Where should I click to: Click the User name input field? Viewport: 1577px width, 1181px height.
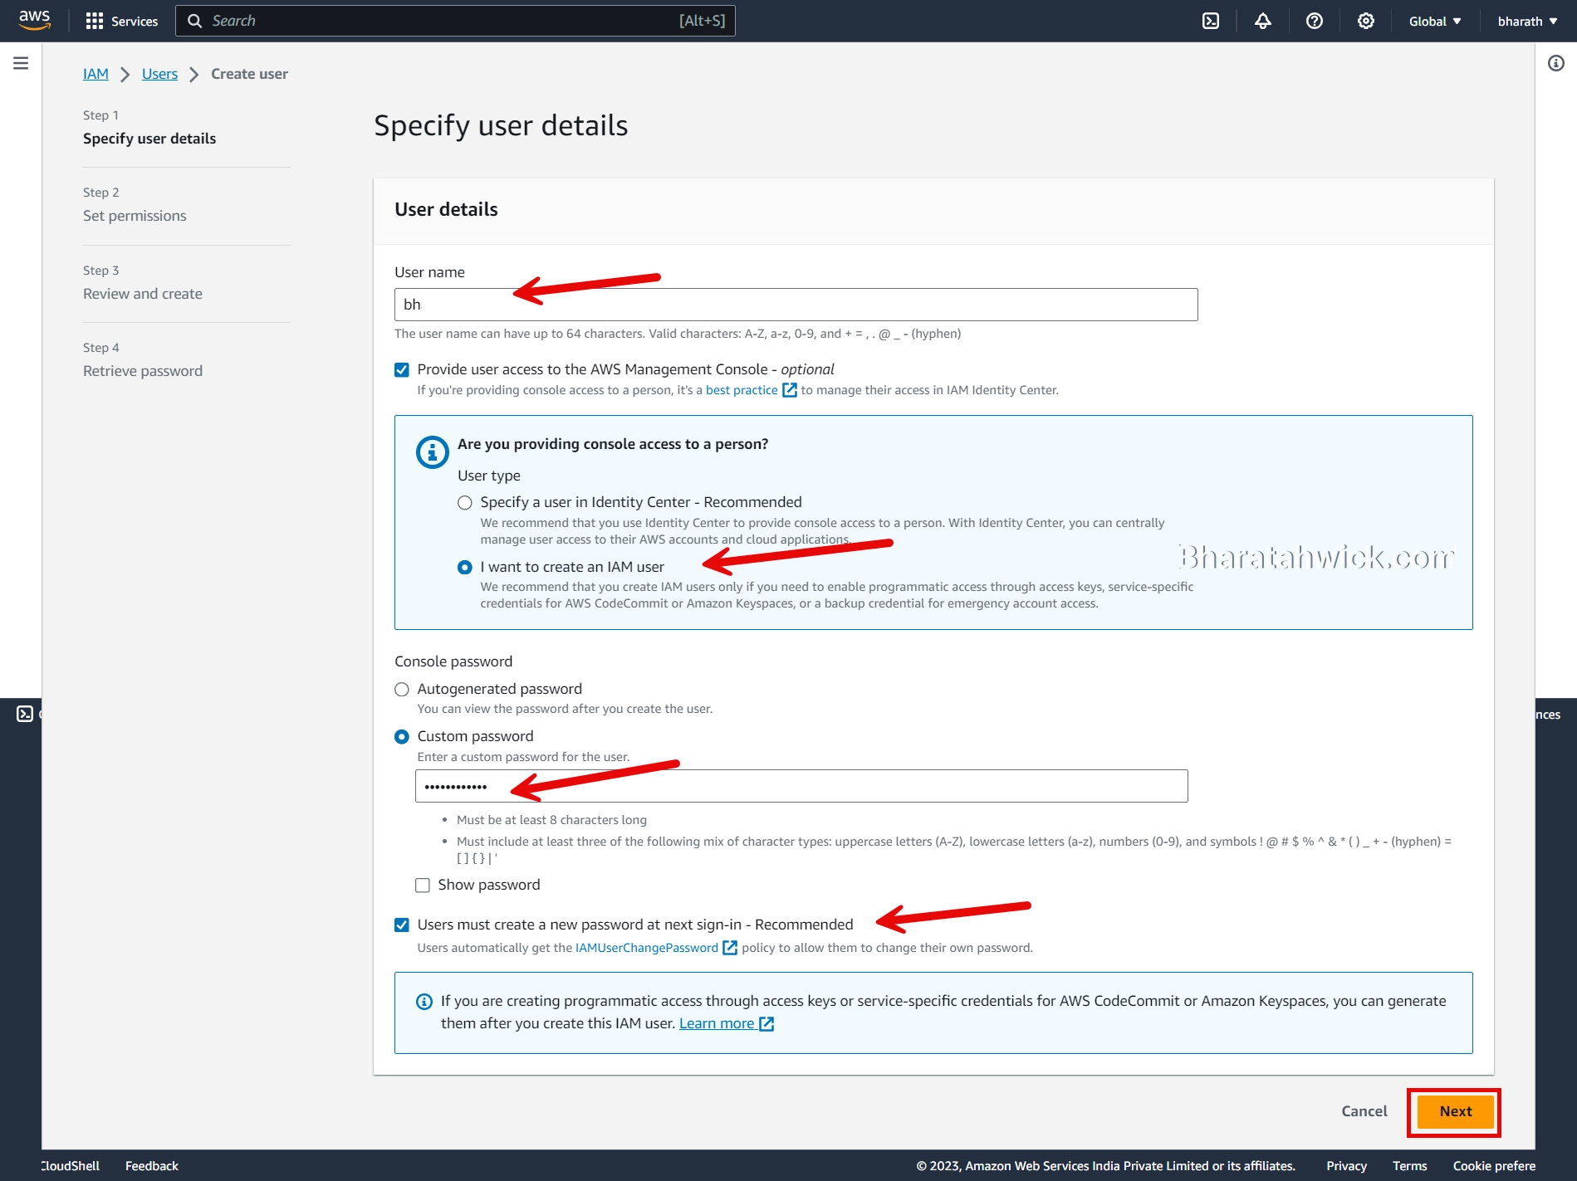point(796,305)
